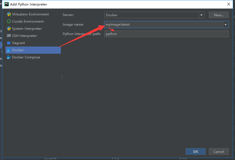Click the SSH Interpreter terminal icon
Screen dimensions: 235x160
(9, 36)
